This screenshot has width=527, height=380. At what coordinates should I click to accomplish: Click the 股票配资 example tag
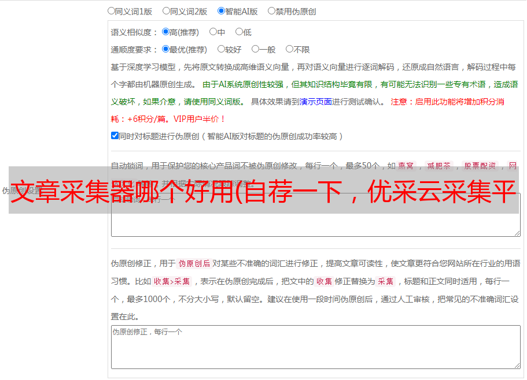click(x=480, y=166)
